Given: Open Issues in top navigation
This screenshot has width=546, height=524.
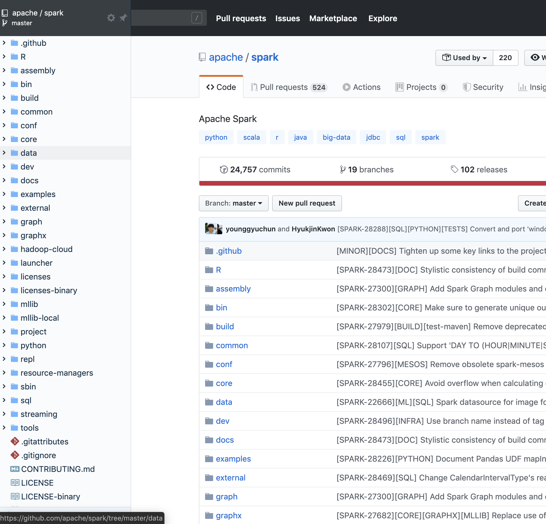Looking at the screenshot, I should click(288, 18).
